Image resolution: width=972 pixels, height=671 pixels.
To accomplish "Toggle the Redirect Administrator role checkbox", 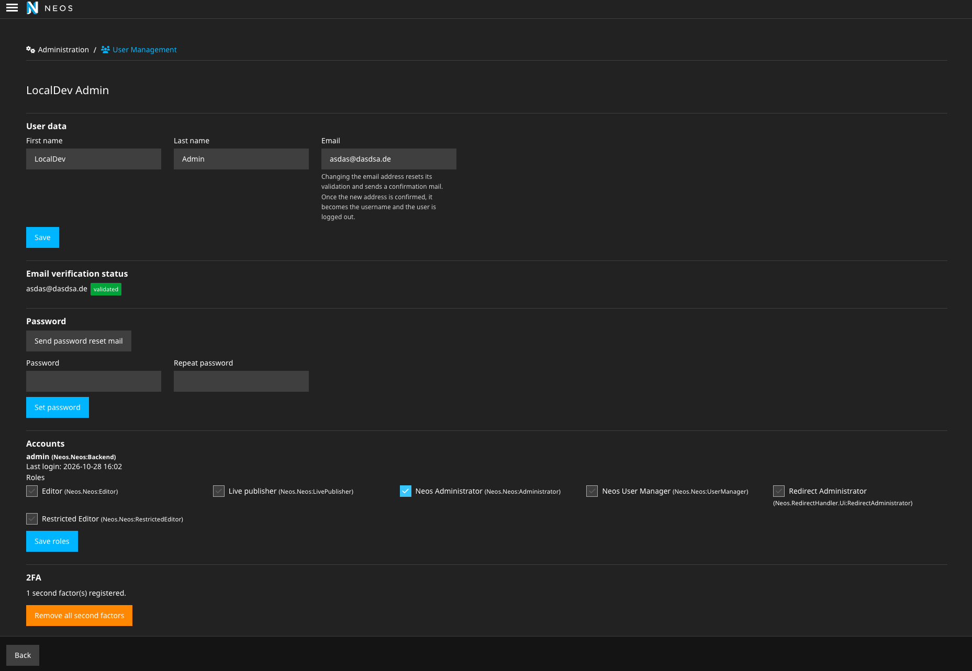I will point(779,491).
